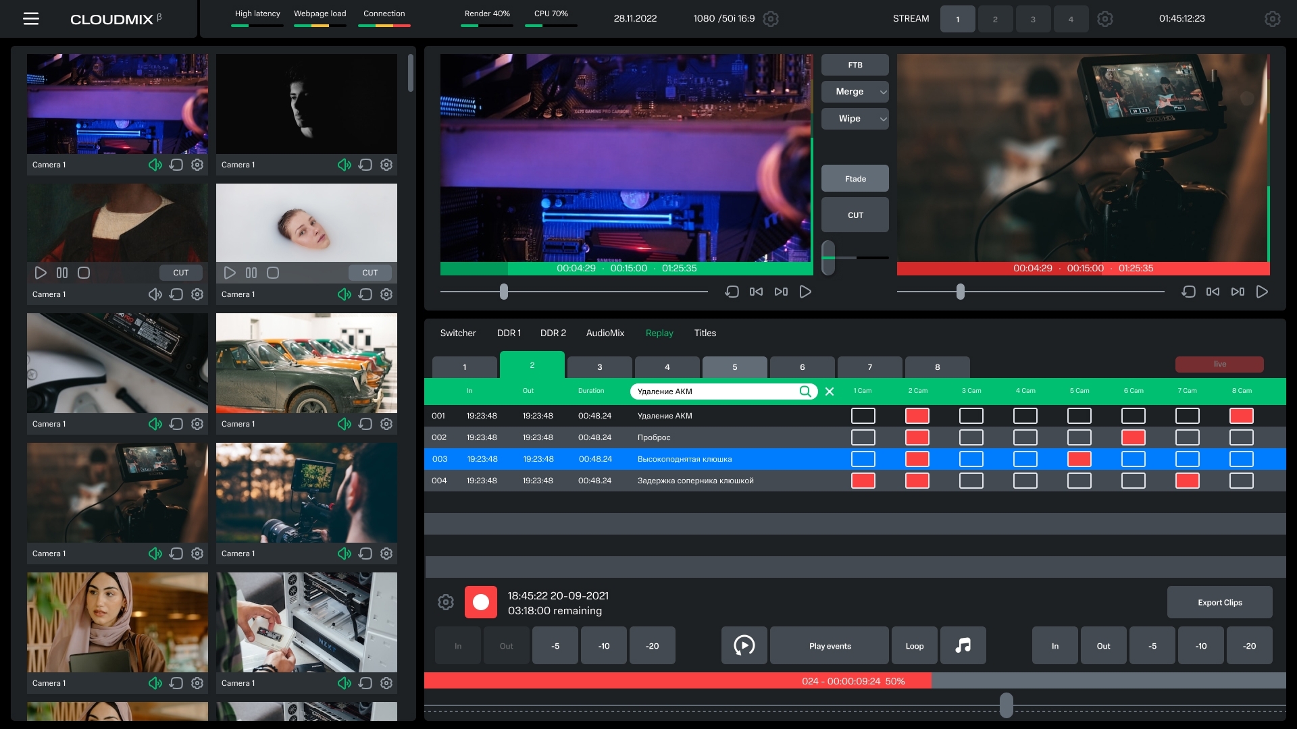The image size is (1297, 729).
Task: Toggle 7 Cam checkbox for clip 004
Action: tap(1187, 481)
